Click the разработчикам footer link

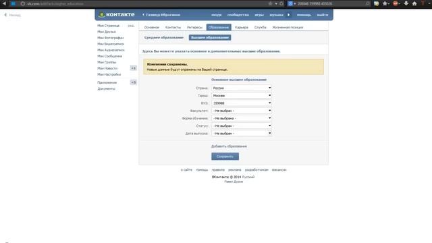point(256,169)
